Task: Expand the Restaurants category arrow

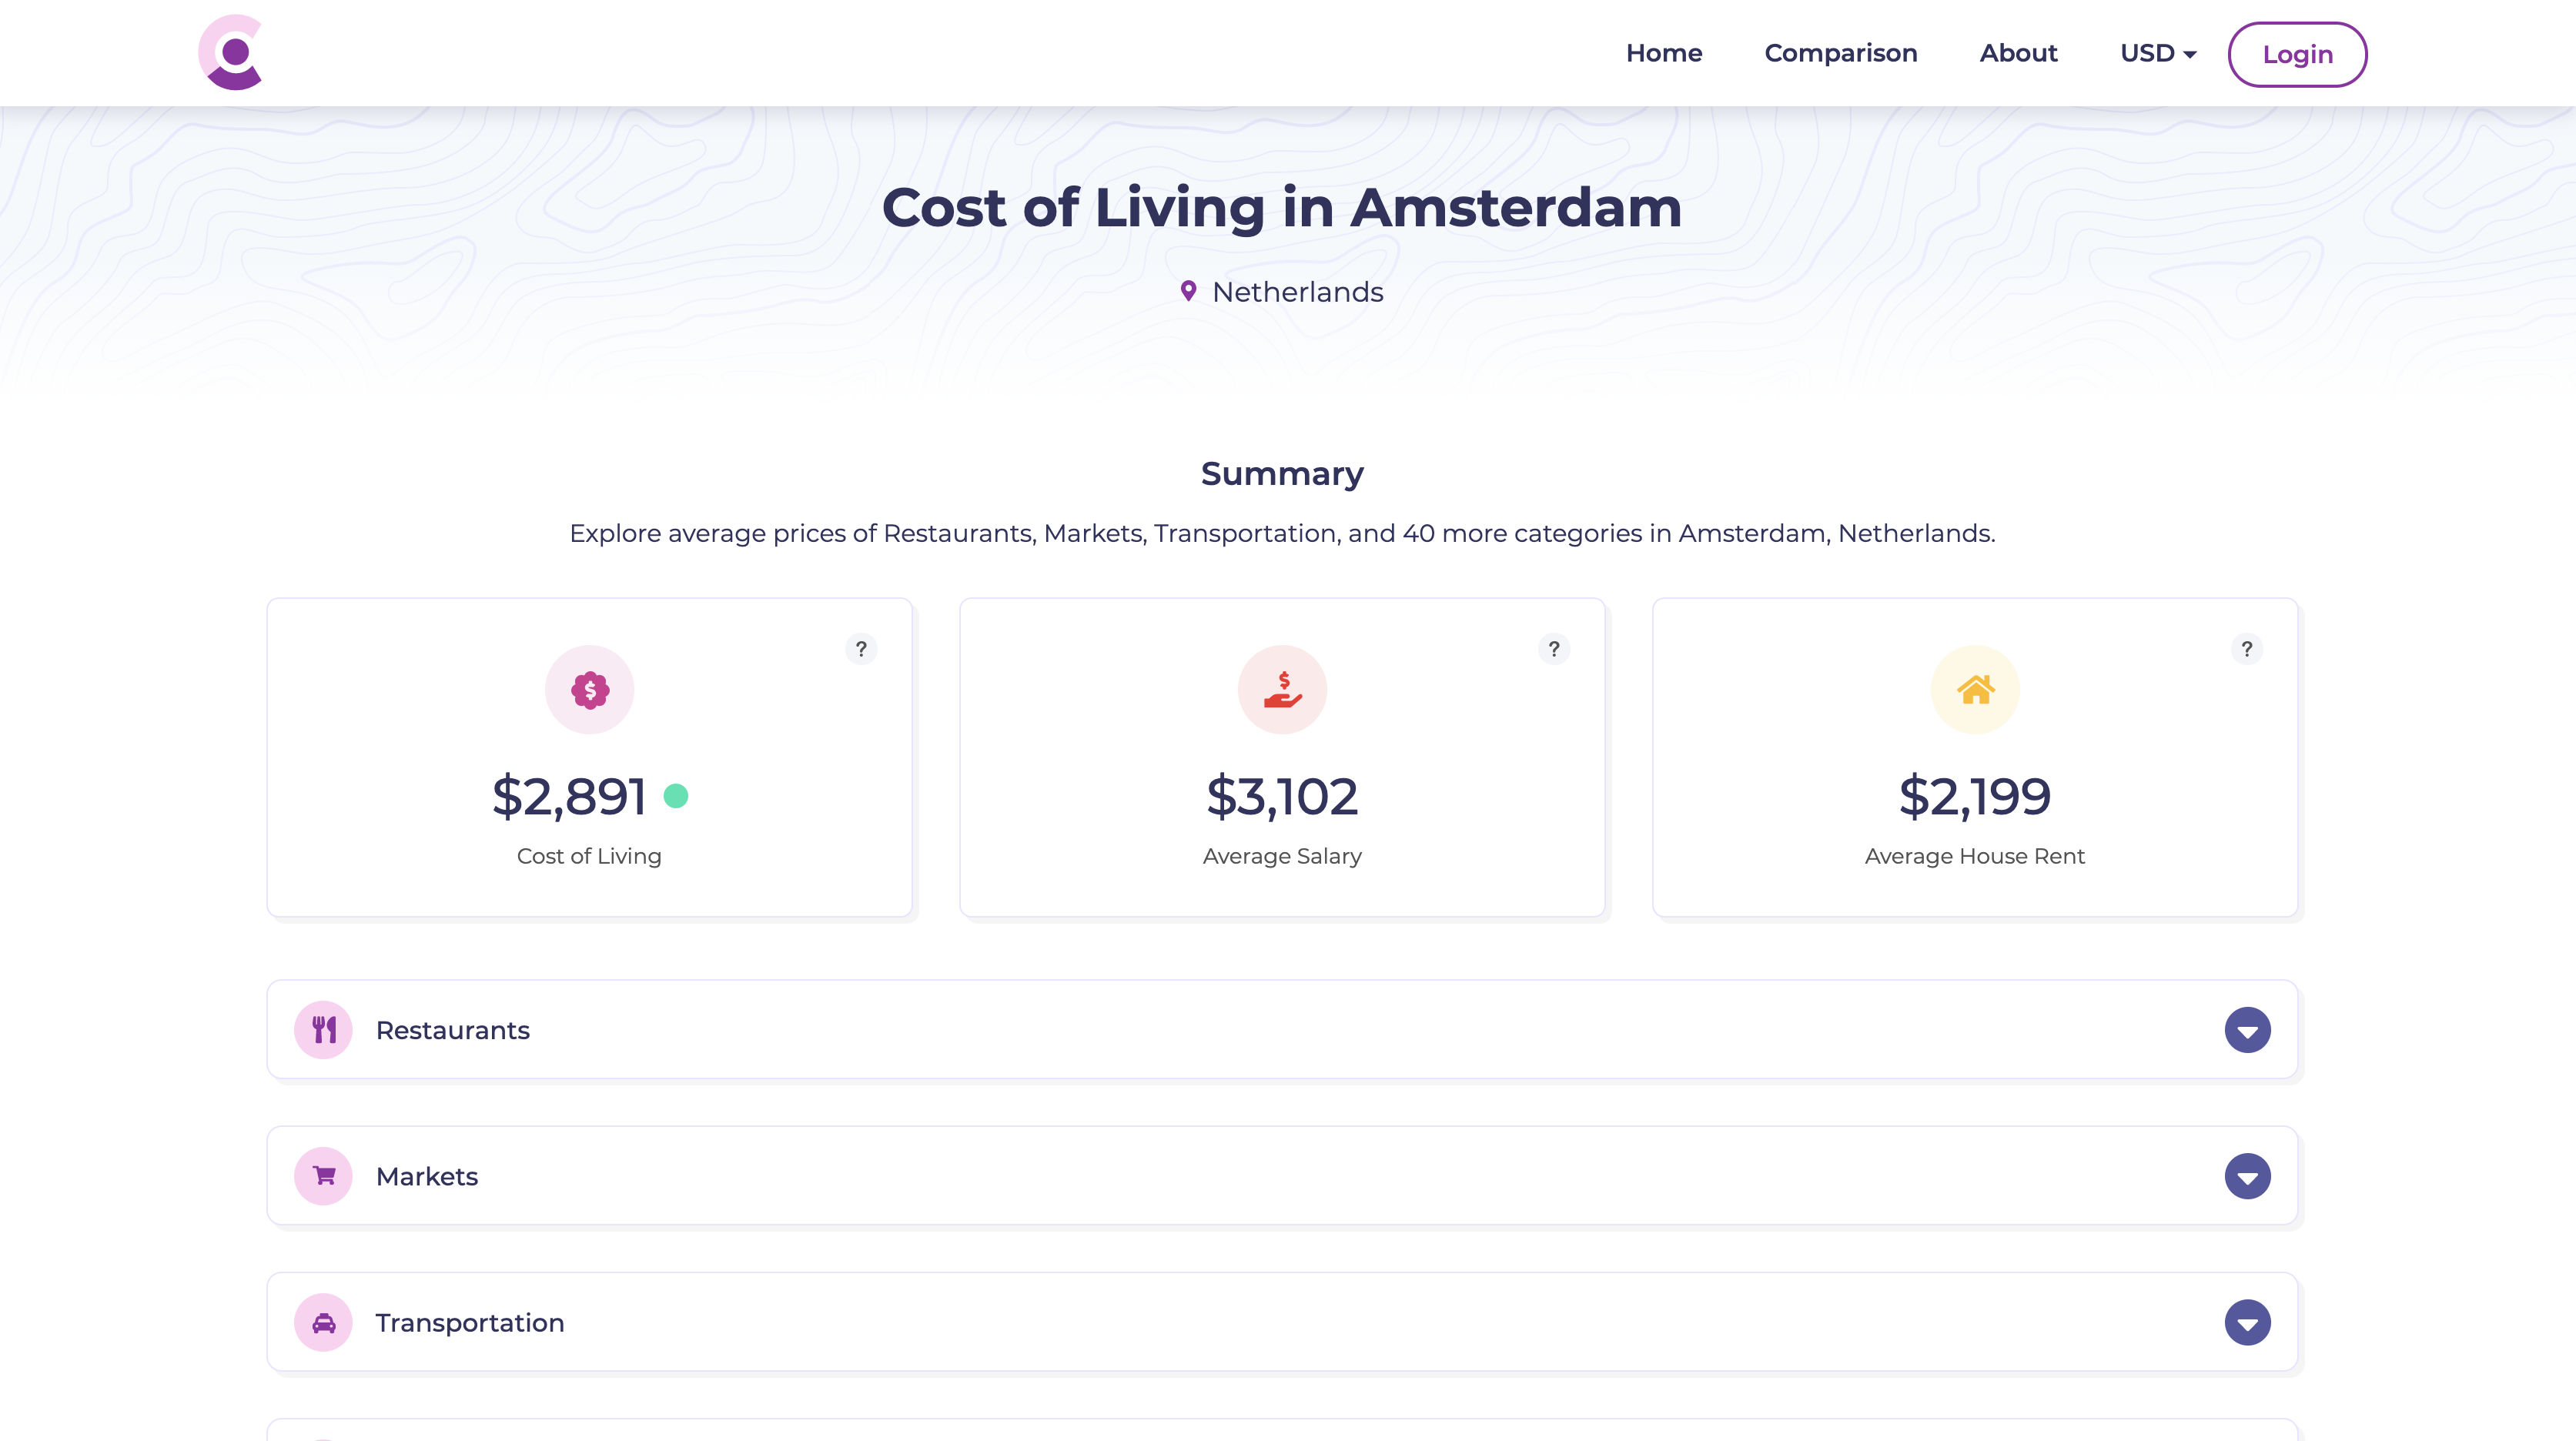Action: [2247, 1030]
